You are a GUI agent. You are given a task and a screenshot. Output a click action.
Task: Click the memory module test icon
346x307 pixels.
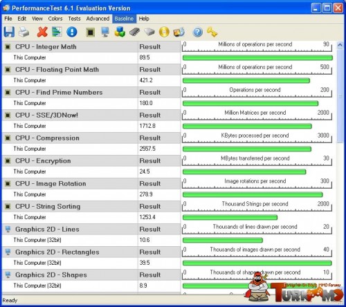(134, 32)
